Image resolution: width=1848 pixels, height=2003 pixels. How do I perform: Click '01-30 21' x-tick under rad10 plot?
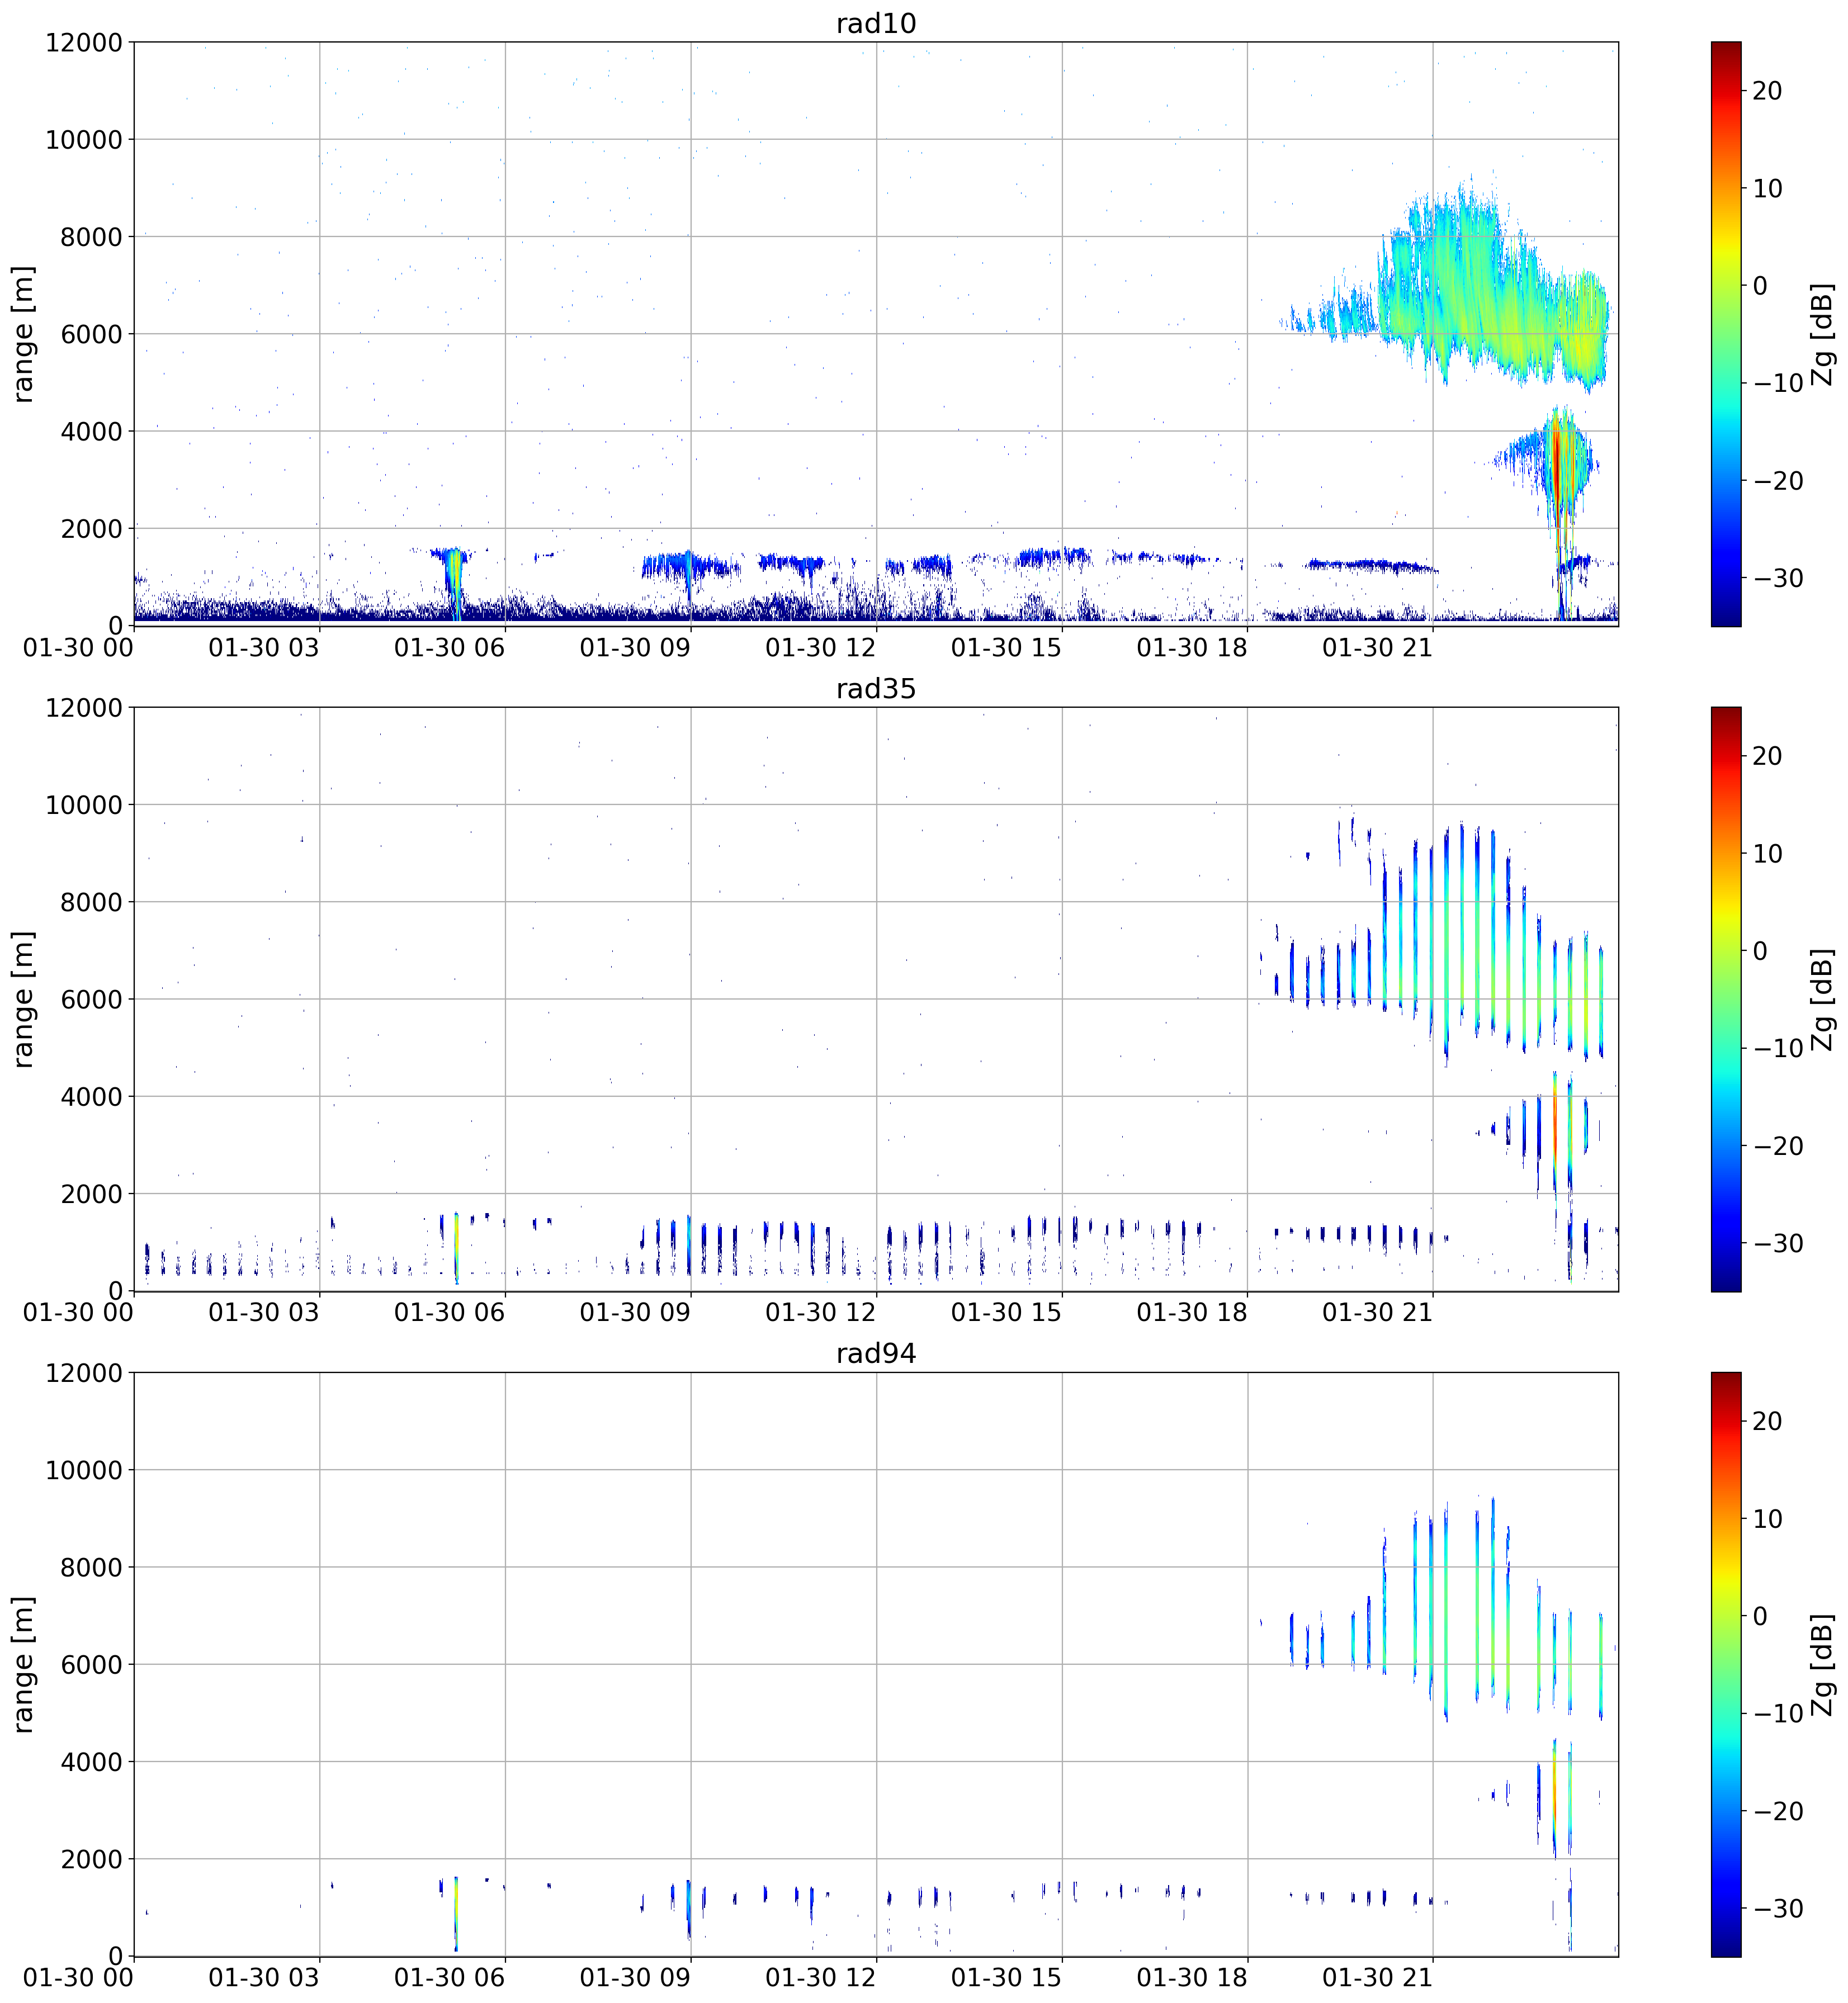click(1377, 648)
